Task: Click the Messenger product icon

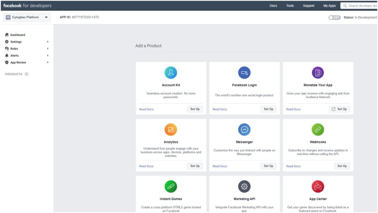Action: 244,129
